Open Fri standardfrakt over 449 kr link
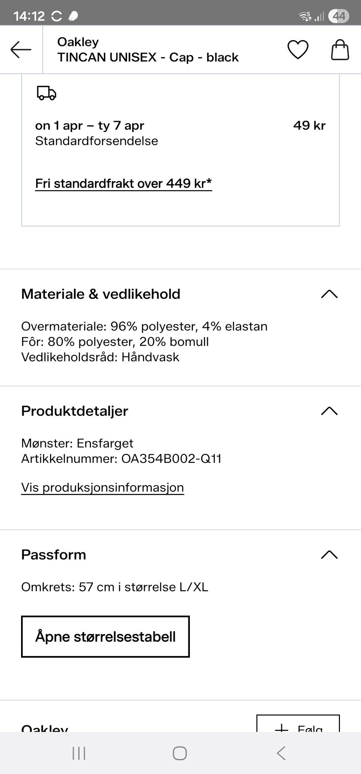The height and width of the screenshot is (774, 361). (123, 183)
